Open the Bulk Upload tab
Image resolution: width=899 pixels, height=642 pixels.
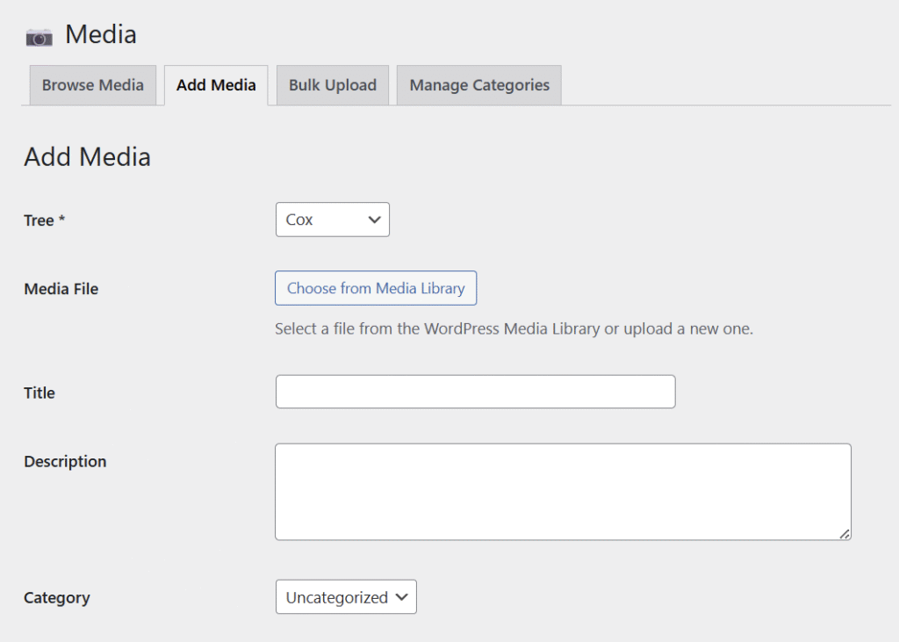coord(332,85)
